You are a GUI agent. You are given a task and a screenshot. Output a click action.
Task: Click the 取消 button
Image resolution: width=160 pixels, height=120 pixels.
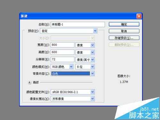pyautogui.click(x=124, y=31)
